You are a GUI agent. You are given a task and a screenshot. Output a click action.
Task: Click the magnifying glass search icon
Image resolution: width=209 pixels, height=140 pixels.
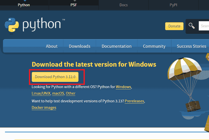[192, 26]
